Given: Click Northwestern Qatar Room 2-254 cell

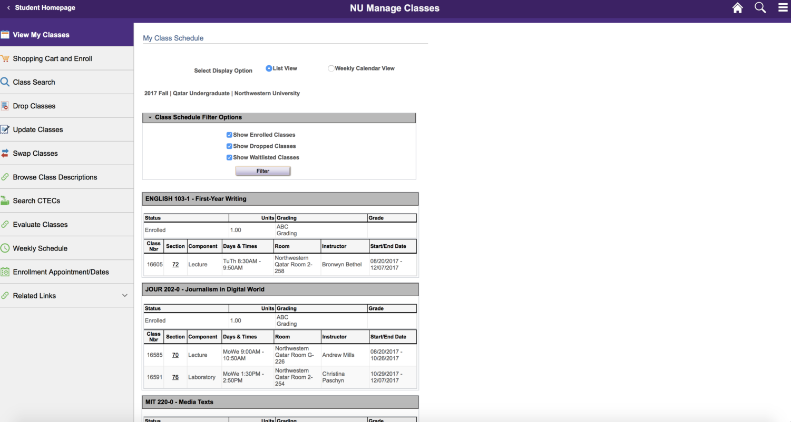Looking at the screenshot, I should click(x=294, y=377).
